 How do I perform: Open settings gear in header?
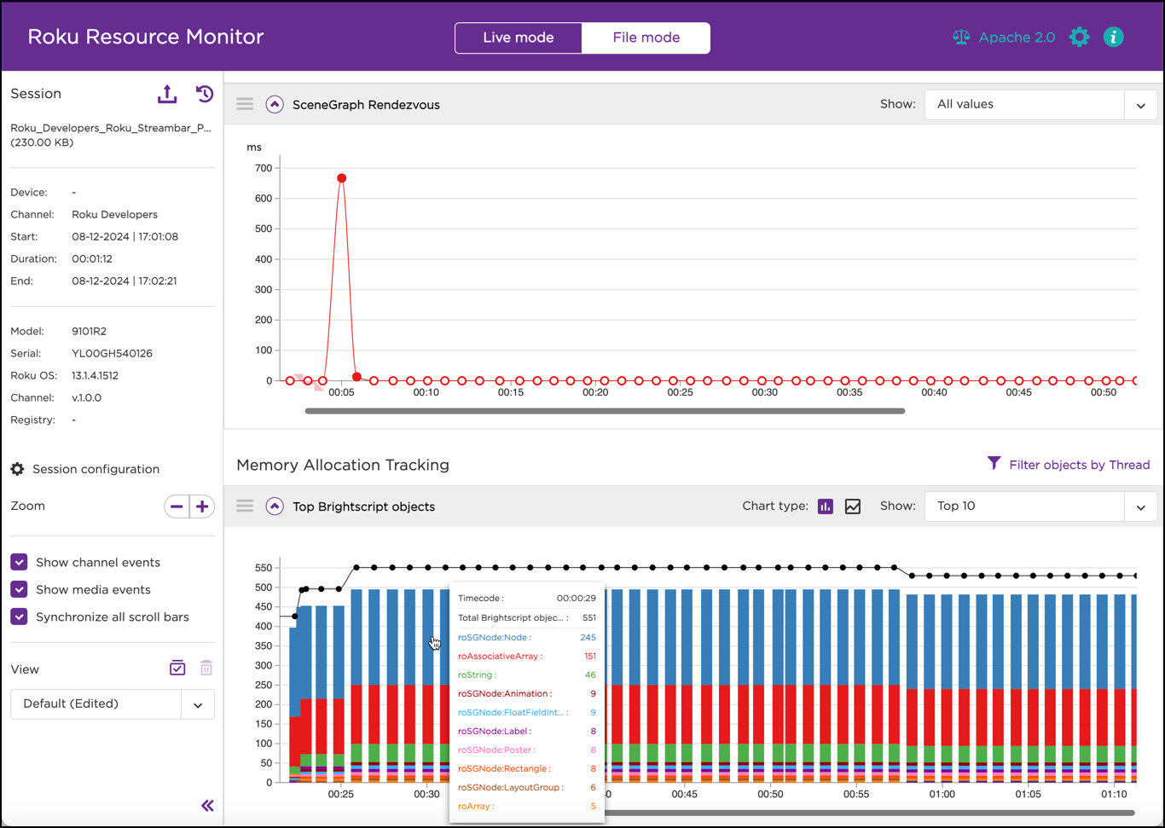click(x=1079, y=38)
